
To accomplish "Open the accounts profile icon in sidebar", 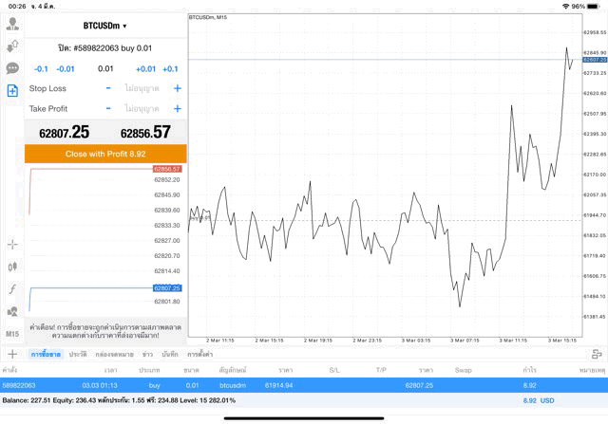I will 12,23.
